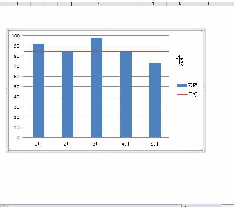Click the 30 value axis label
The image size is (234, 207).
click(x=17, y=107)
